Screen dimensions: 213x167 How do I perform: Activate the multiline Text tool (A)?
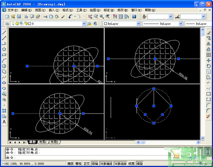4,122
